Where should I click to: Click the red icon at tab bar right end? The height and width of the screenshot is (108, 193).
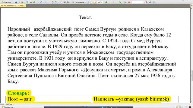click(192, 5)
